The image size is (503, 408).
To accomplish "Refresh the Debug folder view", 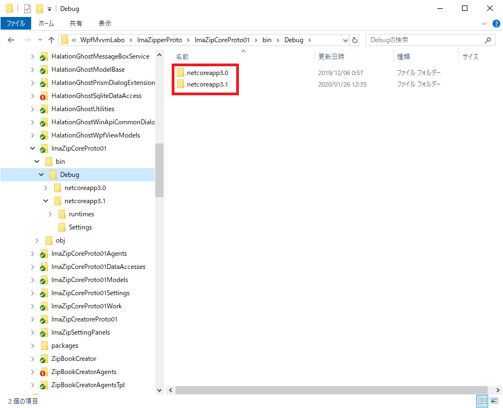I will tap(354, 40).
